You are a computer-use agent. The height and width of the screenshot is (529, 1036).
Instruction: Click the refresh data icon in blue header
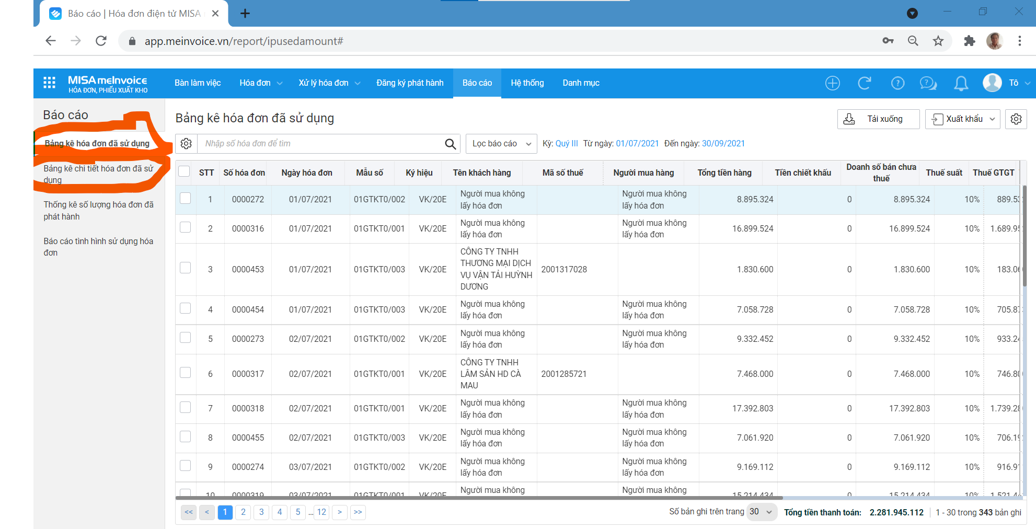(865, 83)
